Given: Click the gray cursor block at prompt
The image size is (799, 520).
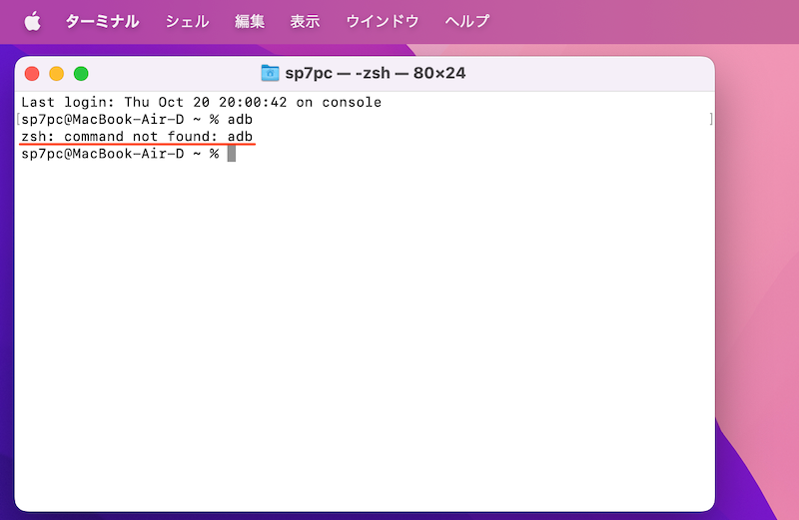Looking at the screenshot, I should tap(231, 153).
